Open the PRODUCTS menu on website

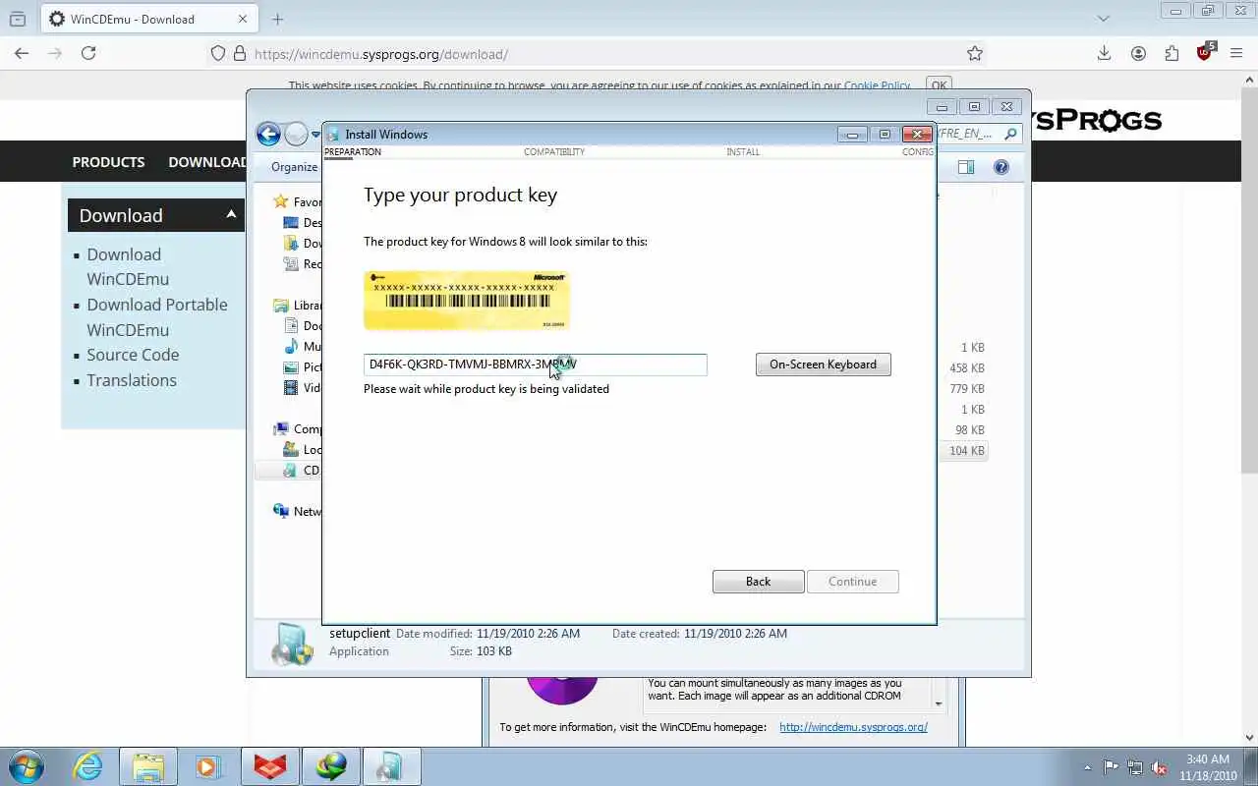coord(108,162)
